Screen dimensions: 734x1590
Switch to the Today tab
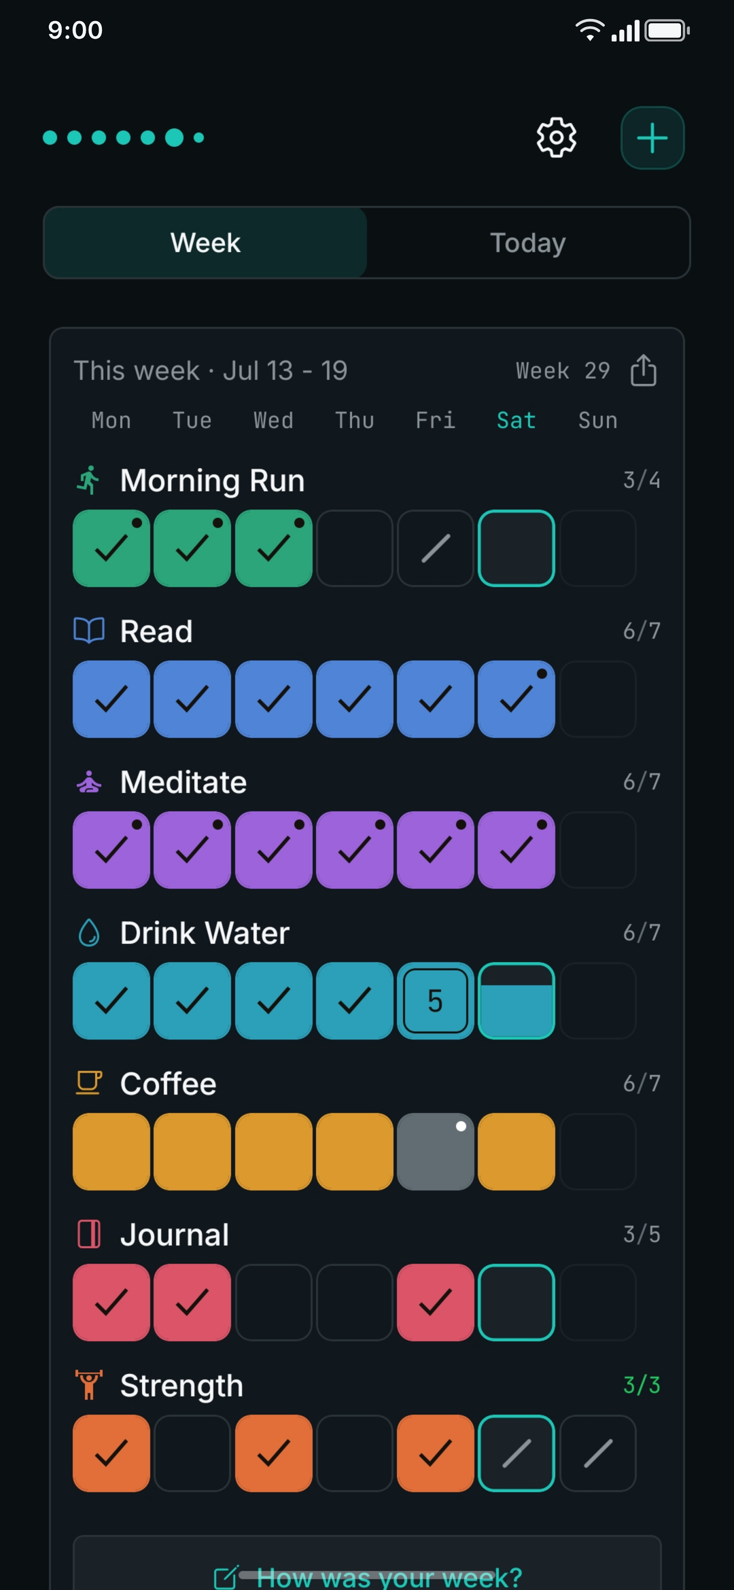pyautogui.click(x=528, y=243)
